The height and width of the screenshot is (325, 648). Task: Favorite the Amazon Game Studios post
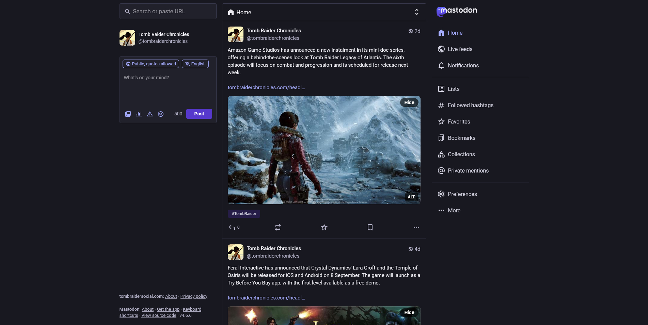324,227
